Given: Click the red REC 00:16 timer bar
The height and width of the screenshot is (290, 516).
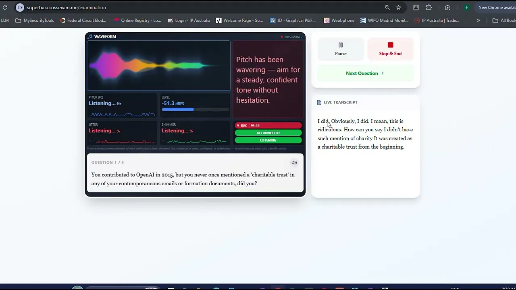Looking at the screenshot, I should [x=268, y=125].
